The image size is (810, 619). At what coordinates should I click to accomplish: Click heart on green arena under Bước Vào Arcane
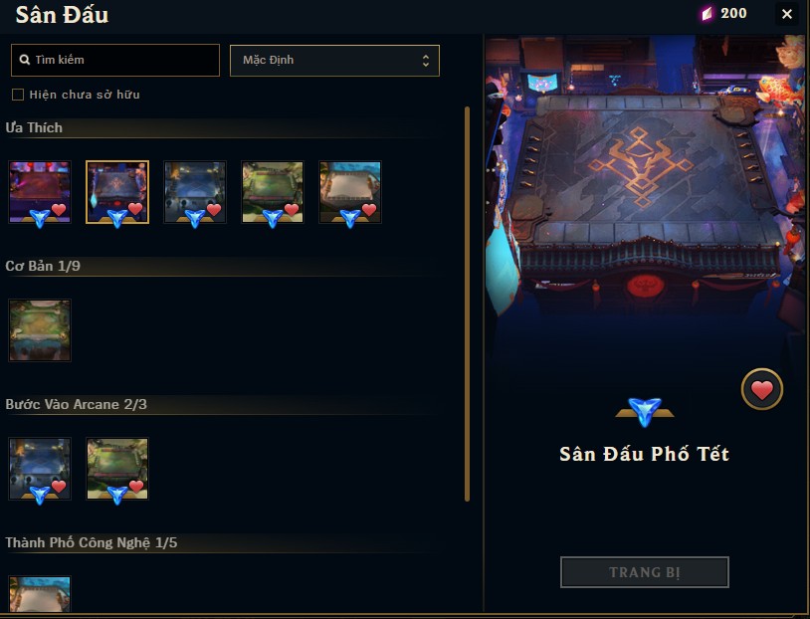point(136,487)
